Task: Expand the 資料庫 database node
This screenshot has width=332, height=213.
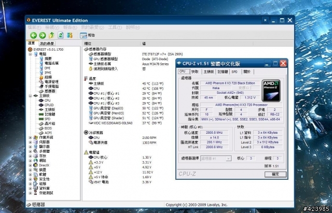Action: [30, 188]
